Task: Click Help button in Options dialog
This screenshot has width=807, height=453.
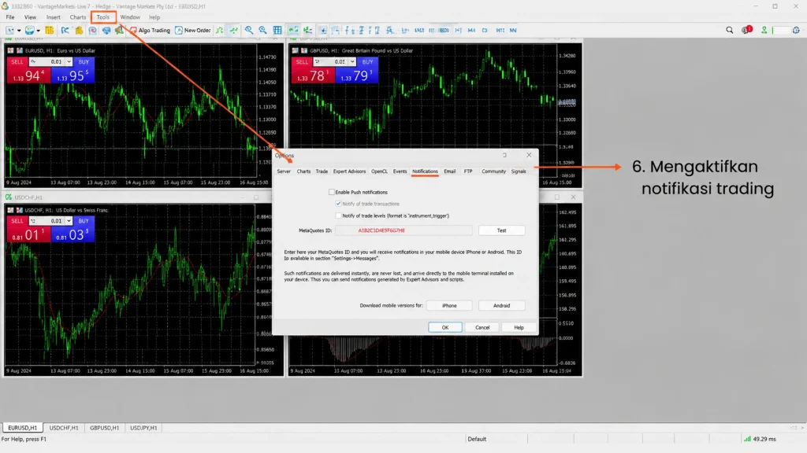Action: click(x=519, y=328)
